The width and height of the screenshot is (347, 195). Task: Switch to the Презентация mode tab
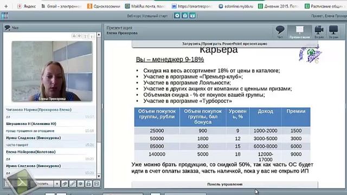point(300,32)
